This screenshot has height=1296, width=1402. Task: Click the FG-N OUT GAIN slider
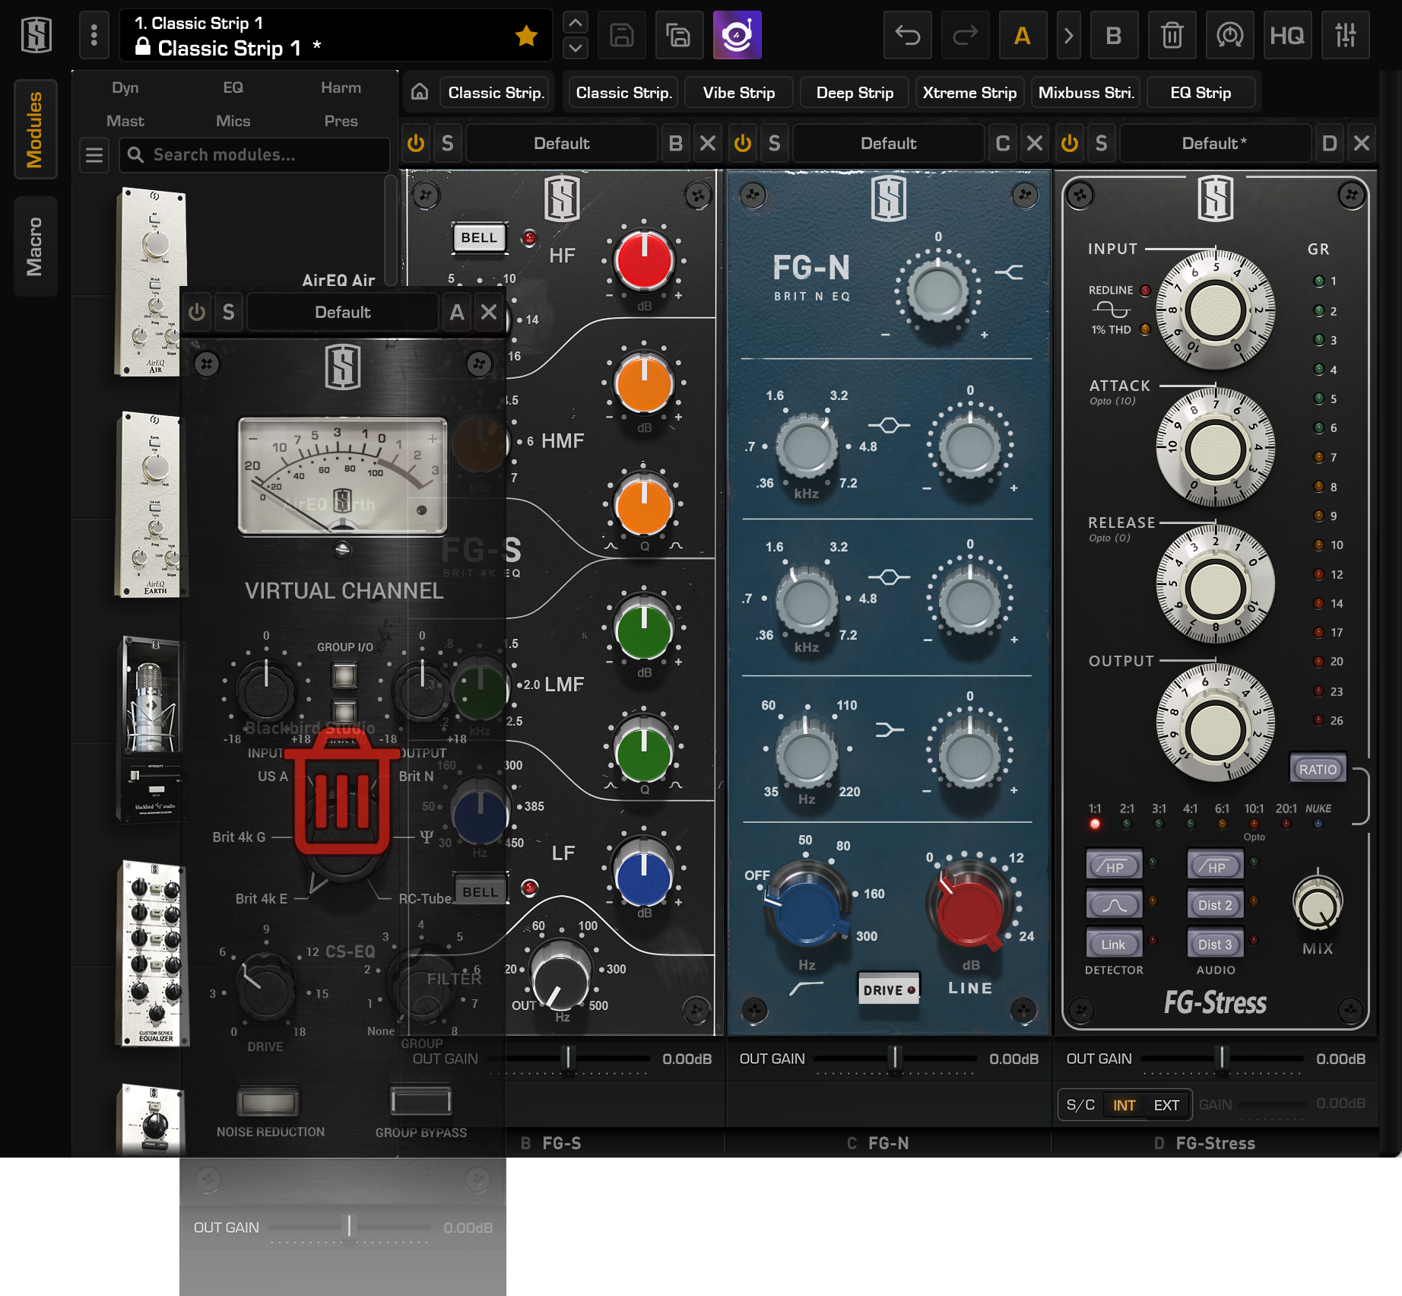[x=896, y=1058]
